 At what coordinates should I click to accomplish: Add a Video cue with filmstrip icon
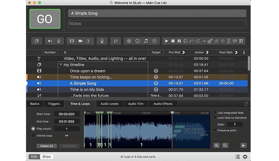click(x=72, y=41)
